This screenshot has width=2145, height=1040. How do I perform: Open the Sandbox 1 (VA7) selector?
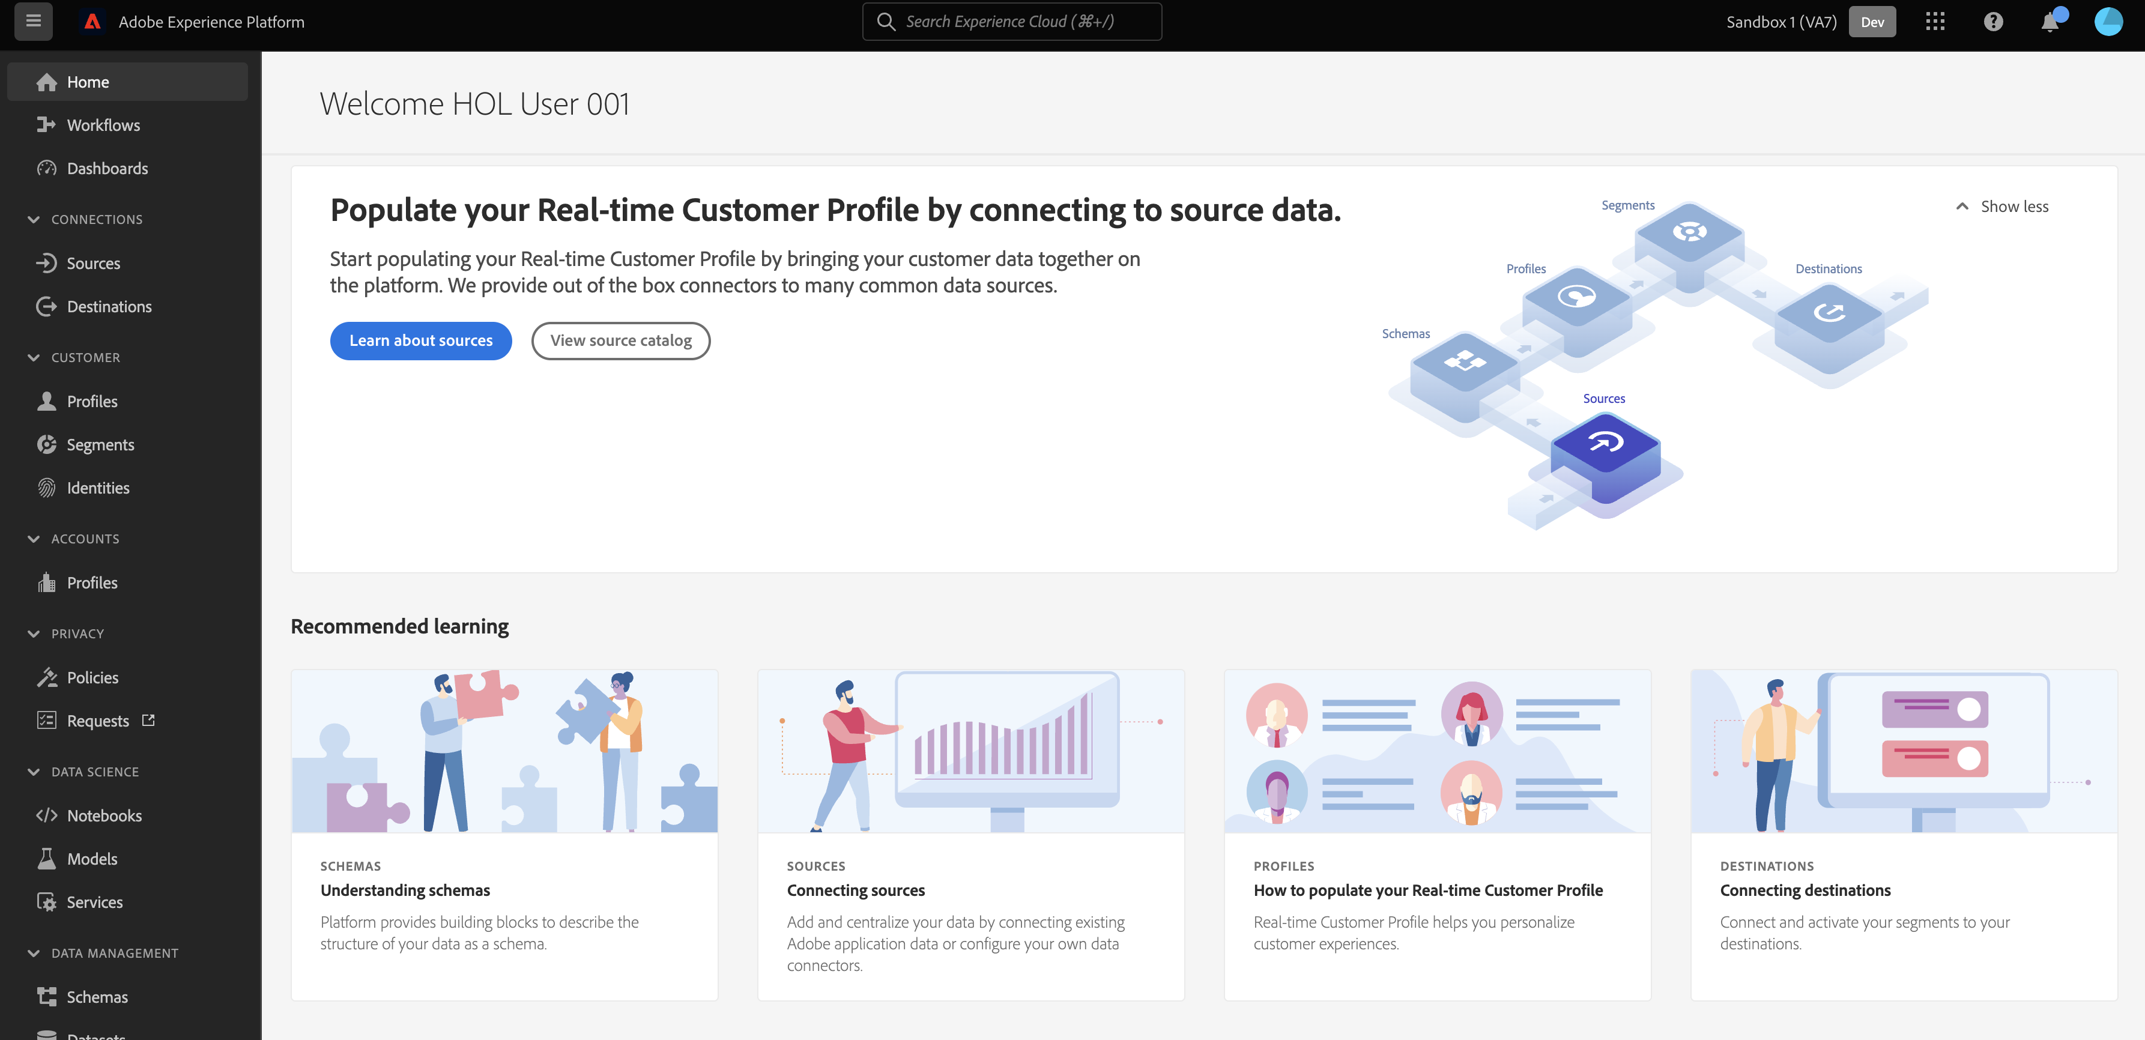pyautogui.click(x=1781, y=22)
